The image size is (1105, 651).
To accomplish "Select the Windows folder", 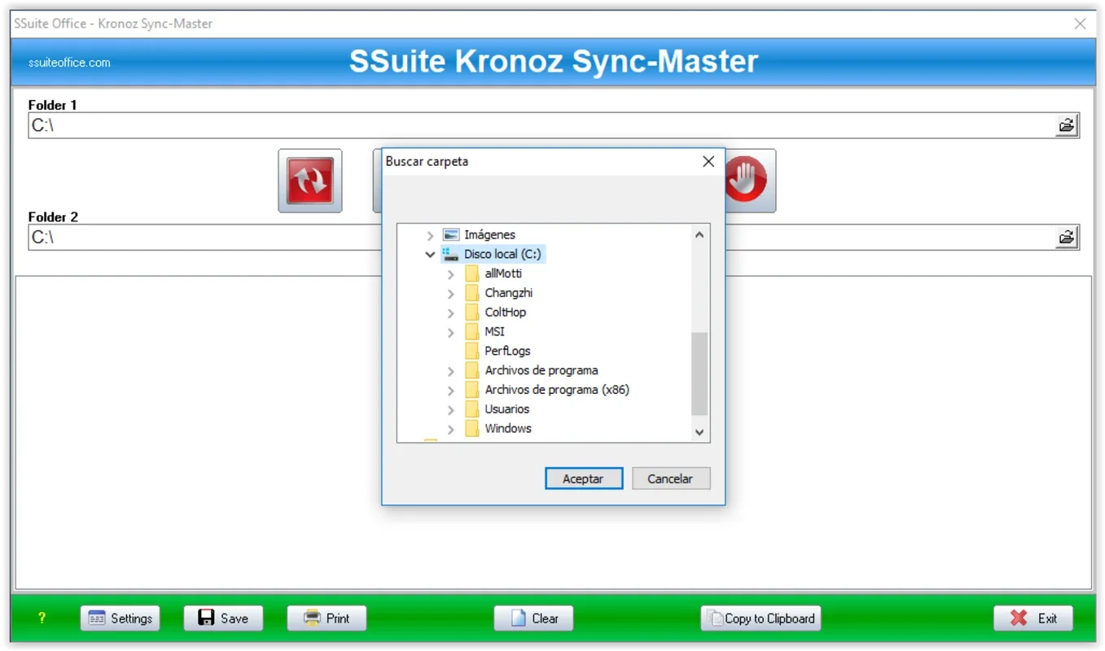I will coord(508,429).
